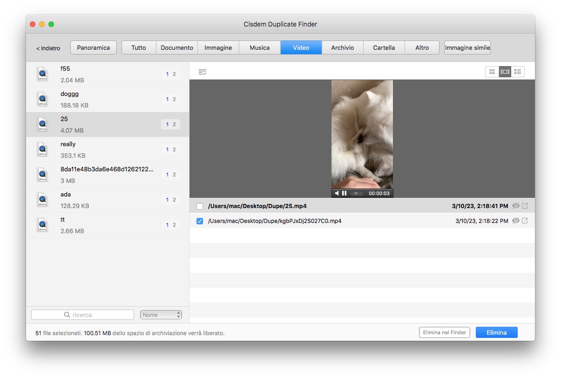This screenshot has height=378, width=561.
Task: Mute the video playback audio
Action: [337, 193]
